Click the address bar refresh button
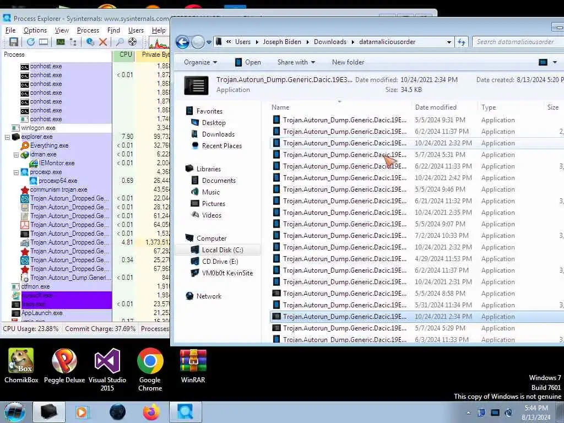Screen dimensions: 564x423 [462, 42]
